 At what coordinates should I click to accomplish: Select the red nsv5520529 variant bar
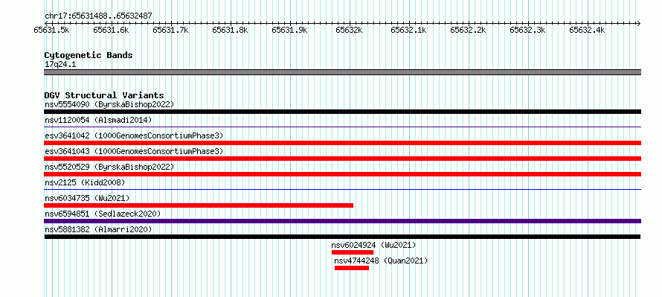[343, 174]
